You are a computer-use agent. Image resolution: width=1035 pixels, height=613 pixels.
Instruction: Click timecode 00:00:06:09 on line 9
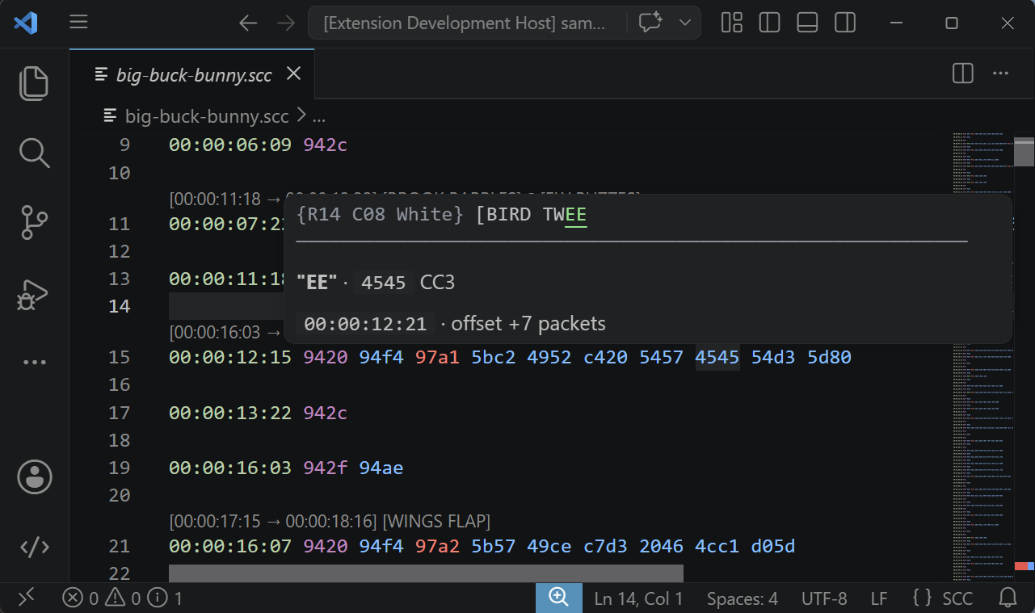[x=230, y=145]
